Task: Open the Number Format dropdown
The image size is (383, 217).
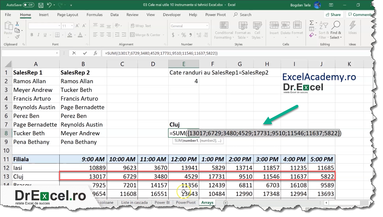Action: point(189,25)
